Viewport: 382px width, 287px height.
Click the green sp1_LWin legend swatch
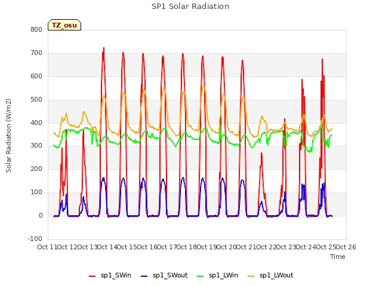pos(201,276)
